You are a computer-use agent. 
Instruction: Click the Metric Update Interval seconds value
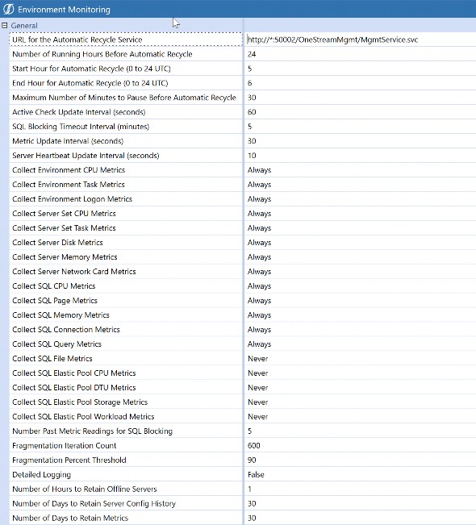360,141
